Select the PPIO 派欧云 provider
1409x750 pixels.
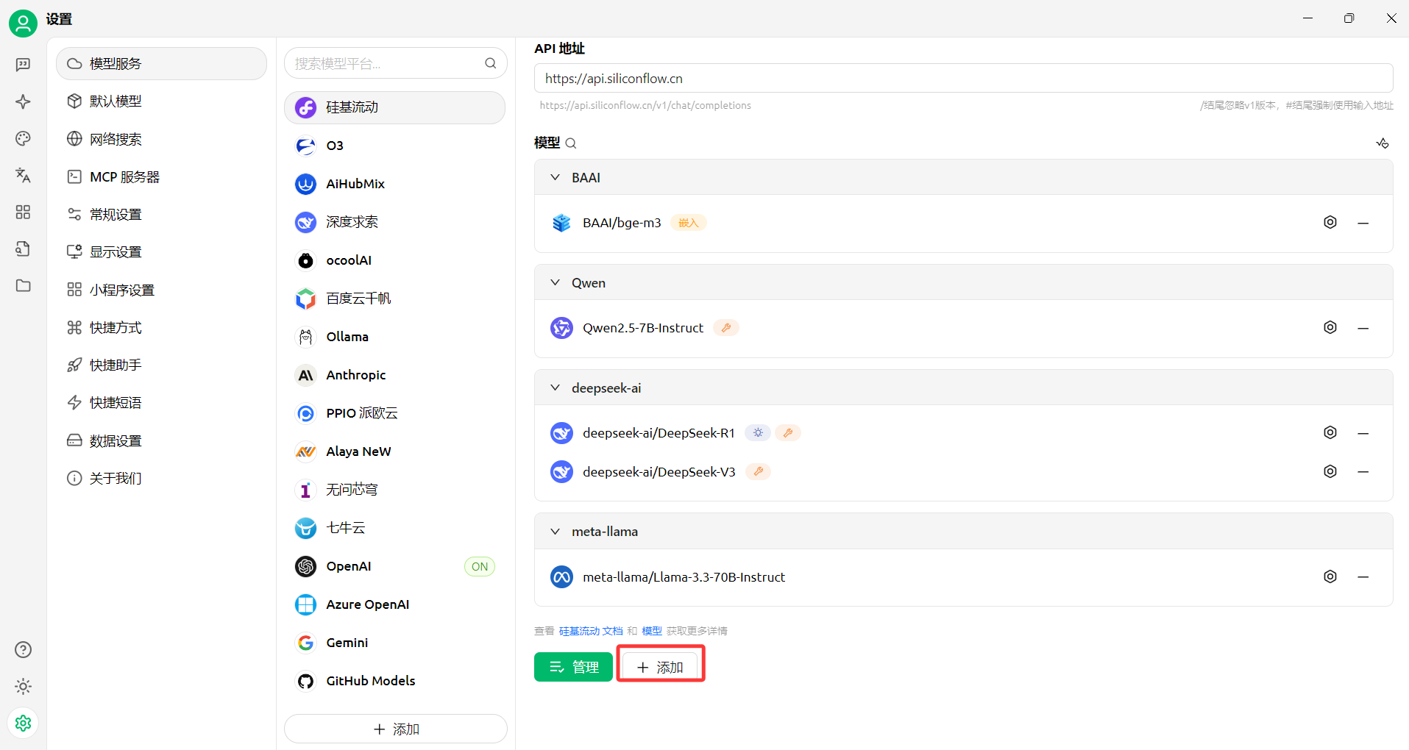tap(395, 413)
